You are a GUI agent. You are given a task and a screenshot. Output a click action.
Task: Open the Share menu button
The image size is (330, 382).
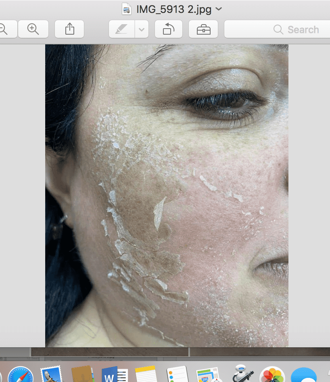pos(69,29)
